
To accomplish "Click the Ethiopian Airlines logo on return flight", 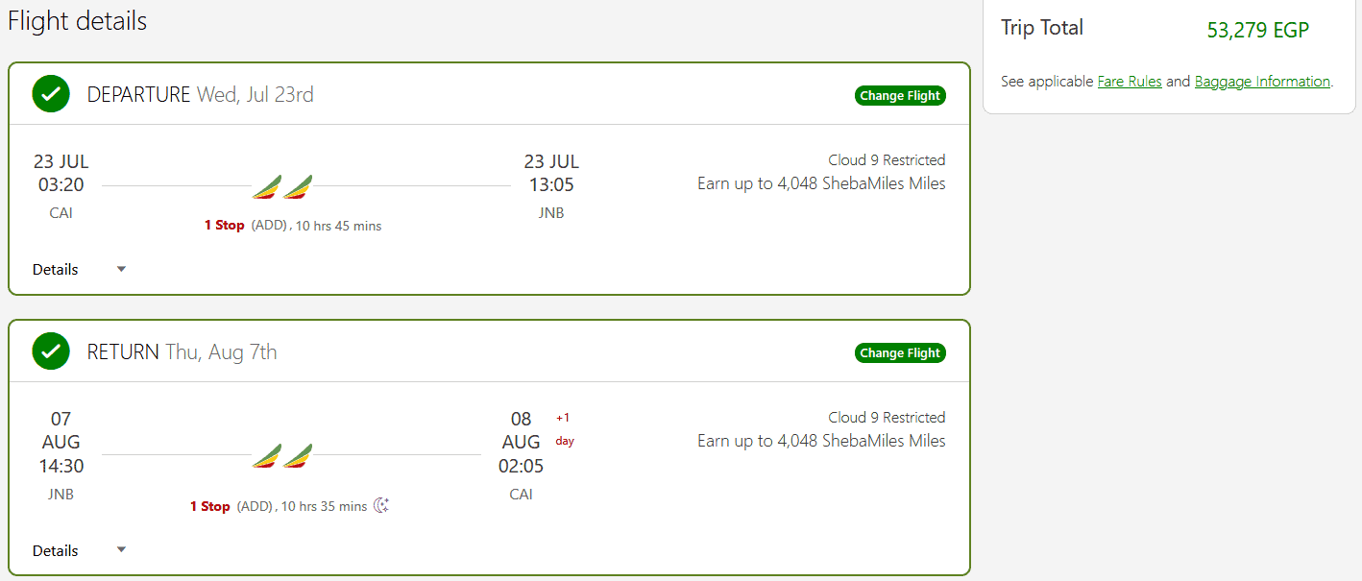I will tap(283, 455).
